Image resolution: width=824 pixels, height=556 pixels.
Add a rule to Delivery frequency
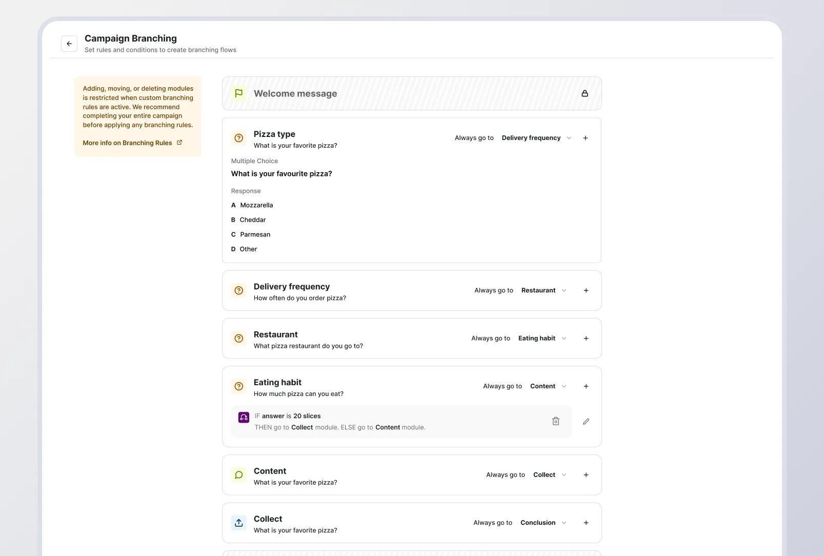[586, 290]
